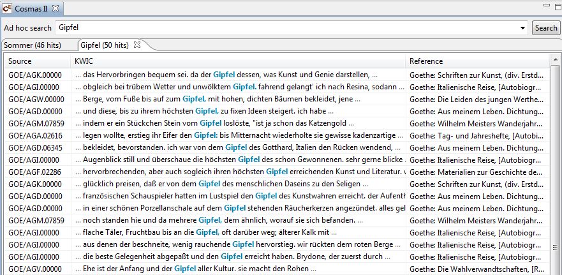Image resolution: width=562 pixels, height=275 pixels.
Task: Select the result row GOE/AGA.02616
Action: (36, 136)
